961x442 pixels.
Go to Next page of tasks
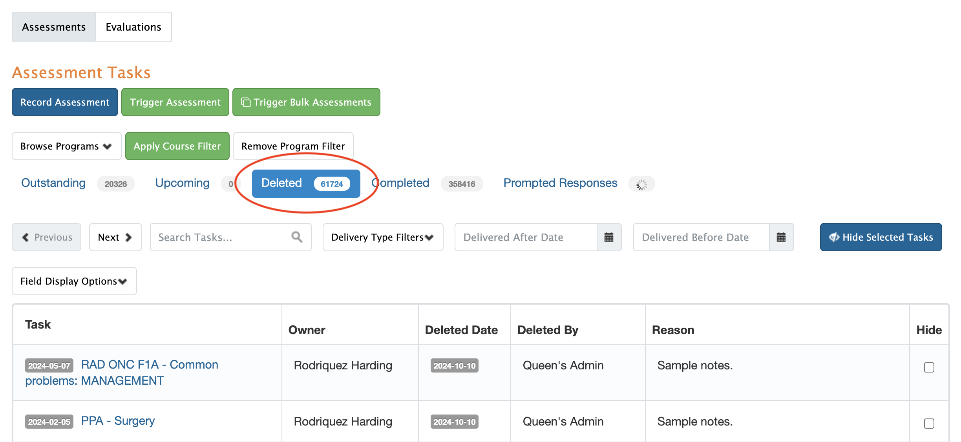115,237
